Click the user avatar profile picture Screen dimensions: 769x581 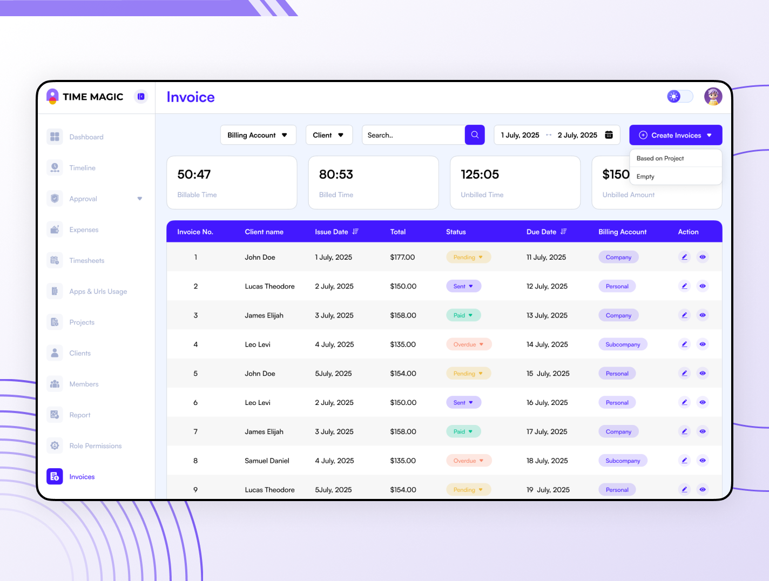[x=713, y=97]
